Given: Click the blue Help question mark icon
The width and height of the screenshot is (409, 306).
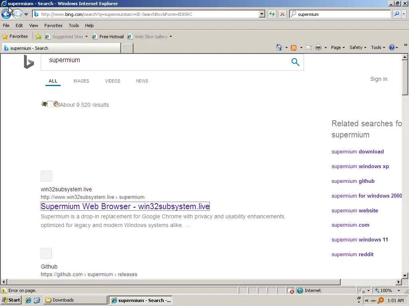Looking at the screenshot, I should pyautogui.click(x=391, y=47).
